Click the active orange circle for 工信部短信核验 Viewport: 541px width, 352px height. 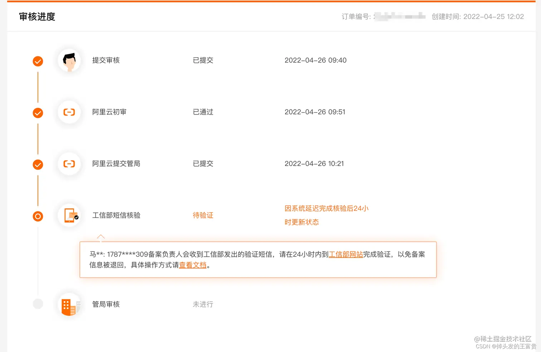[x=38, y=216]
